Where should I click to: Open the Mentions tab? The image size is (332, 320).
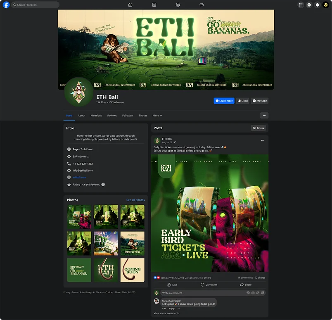pos(96,116)
